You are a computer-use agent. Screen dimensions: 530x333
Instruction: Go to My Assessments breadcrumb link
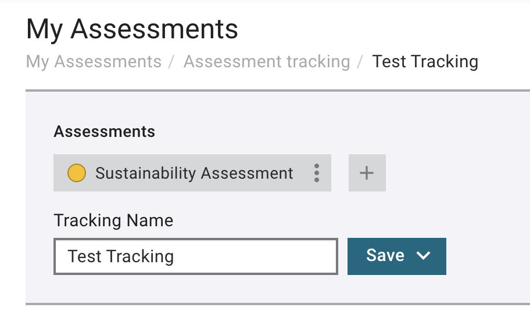click(94, 61)
